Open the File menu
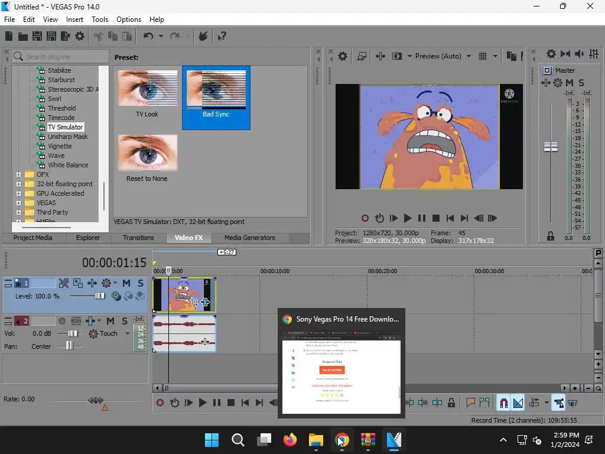 pos(9,20)
